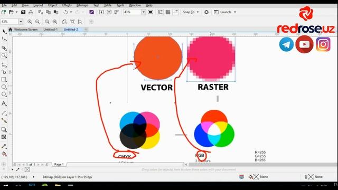This screenshot has width=338, height=190.
Task: Select the Rectangle tool
Action: [x=4, y=80]
